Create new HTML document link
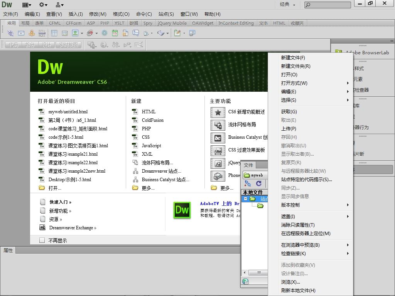 click(x=149, y=111)
